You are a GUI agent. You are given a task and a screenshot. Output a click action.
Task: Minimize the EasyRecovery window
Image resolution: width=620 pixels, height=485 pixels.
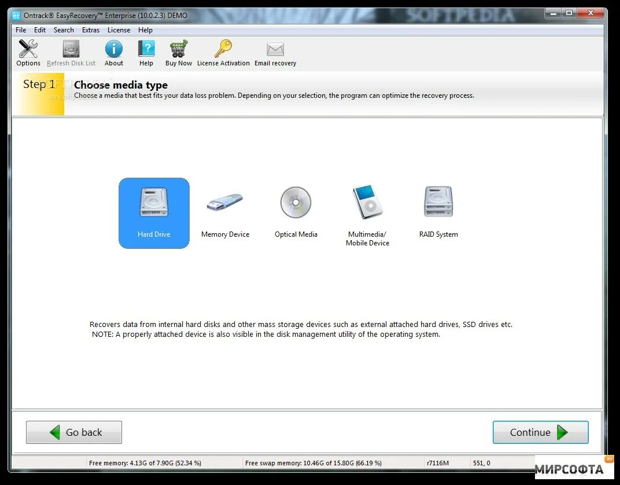[553, 13]
